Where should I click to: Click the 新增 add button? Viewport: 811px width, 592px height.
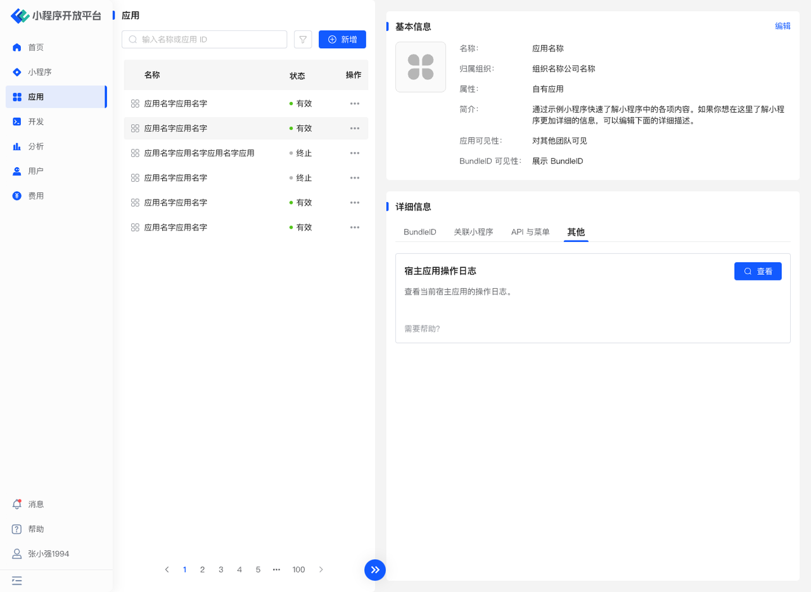coord(342,39)
